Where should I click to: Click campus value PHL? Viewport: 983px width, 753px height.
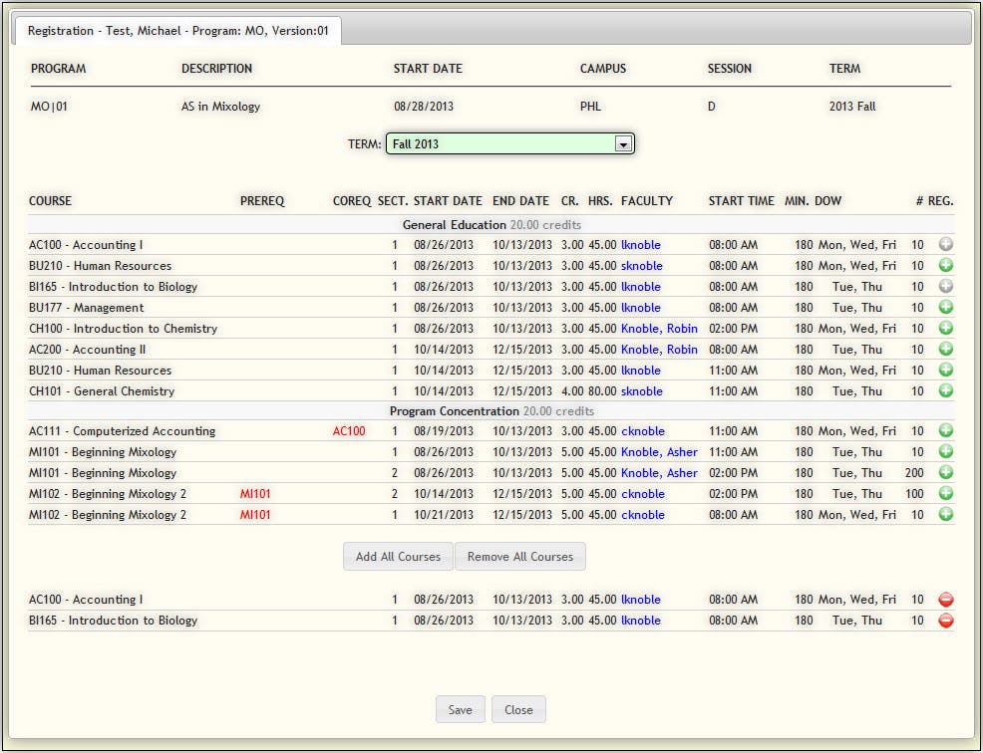click(590, 107)
